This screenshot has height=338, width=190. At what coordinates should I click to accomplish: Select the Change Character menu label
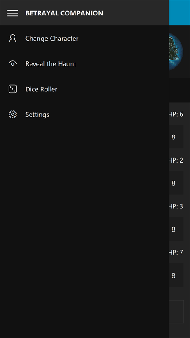pos(52,39)
